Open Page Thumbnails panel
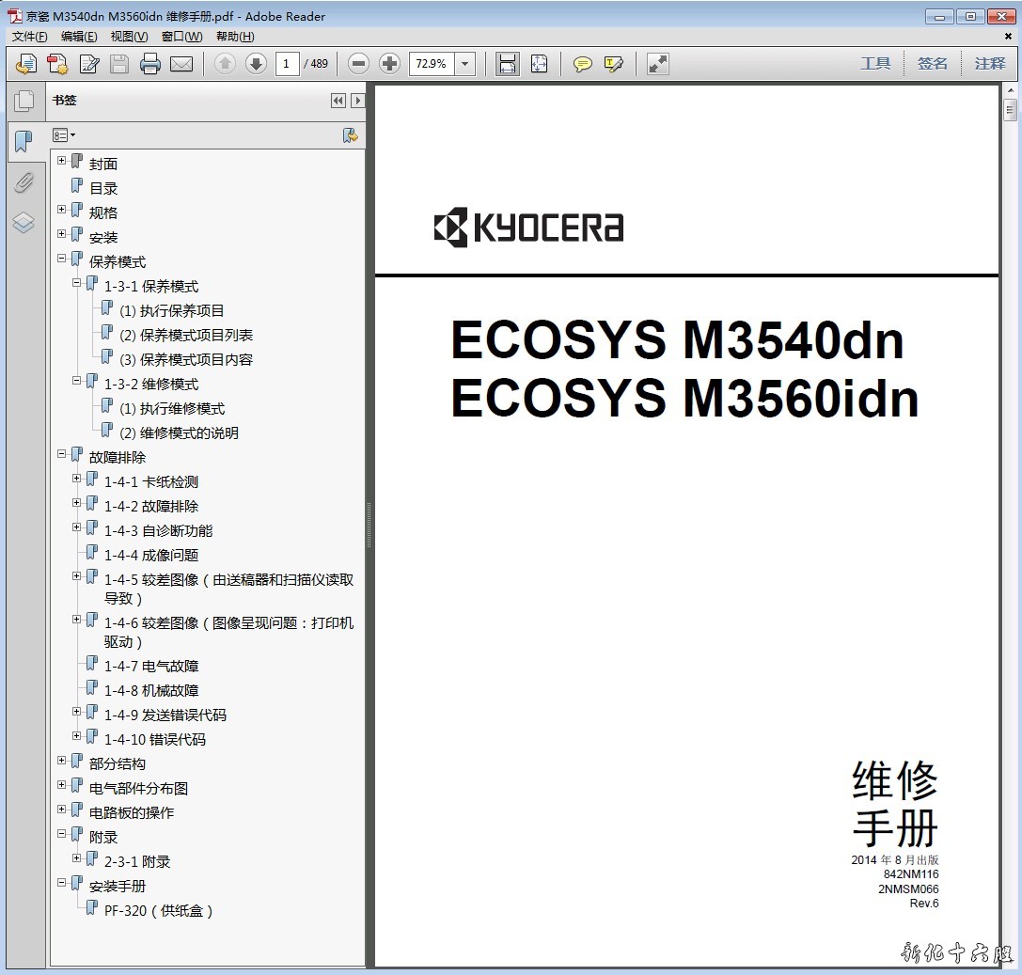Screen dimensions: 1022x975 tap(24, 102)
